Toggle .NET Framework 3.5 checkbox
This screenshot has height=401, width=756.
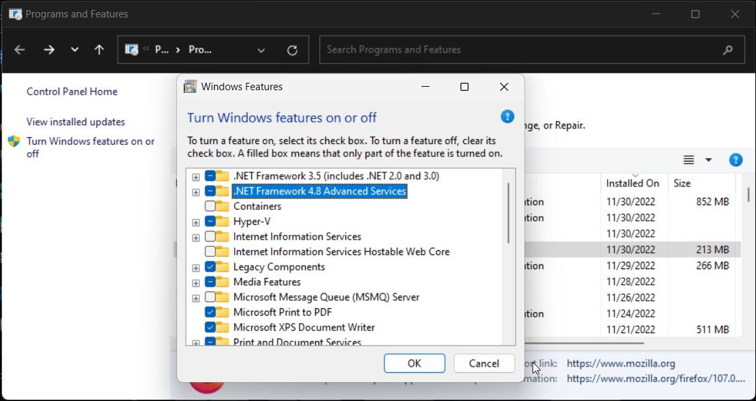(210, 176)
